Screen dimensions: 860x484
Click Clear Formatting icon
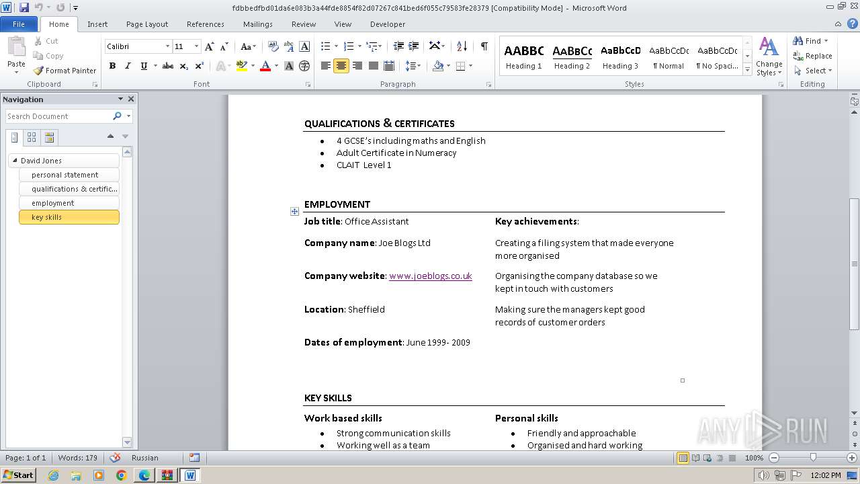(273, 46)
